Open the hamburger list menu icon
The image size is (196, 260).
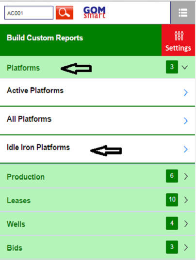(183, 13)
